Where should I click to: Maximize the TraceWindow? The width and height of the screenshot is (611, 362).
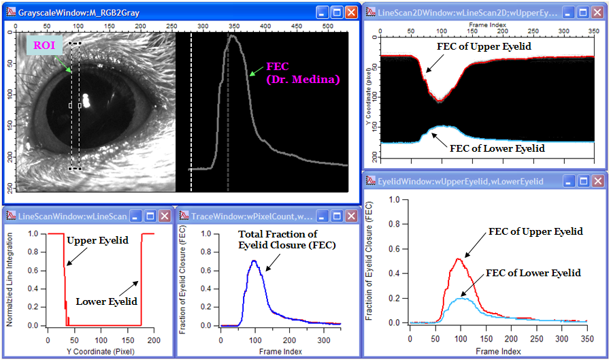(x=337, y=216)
